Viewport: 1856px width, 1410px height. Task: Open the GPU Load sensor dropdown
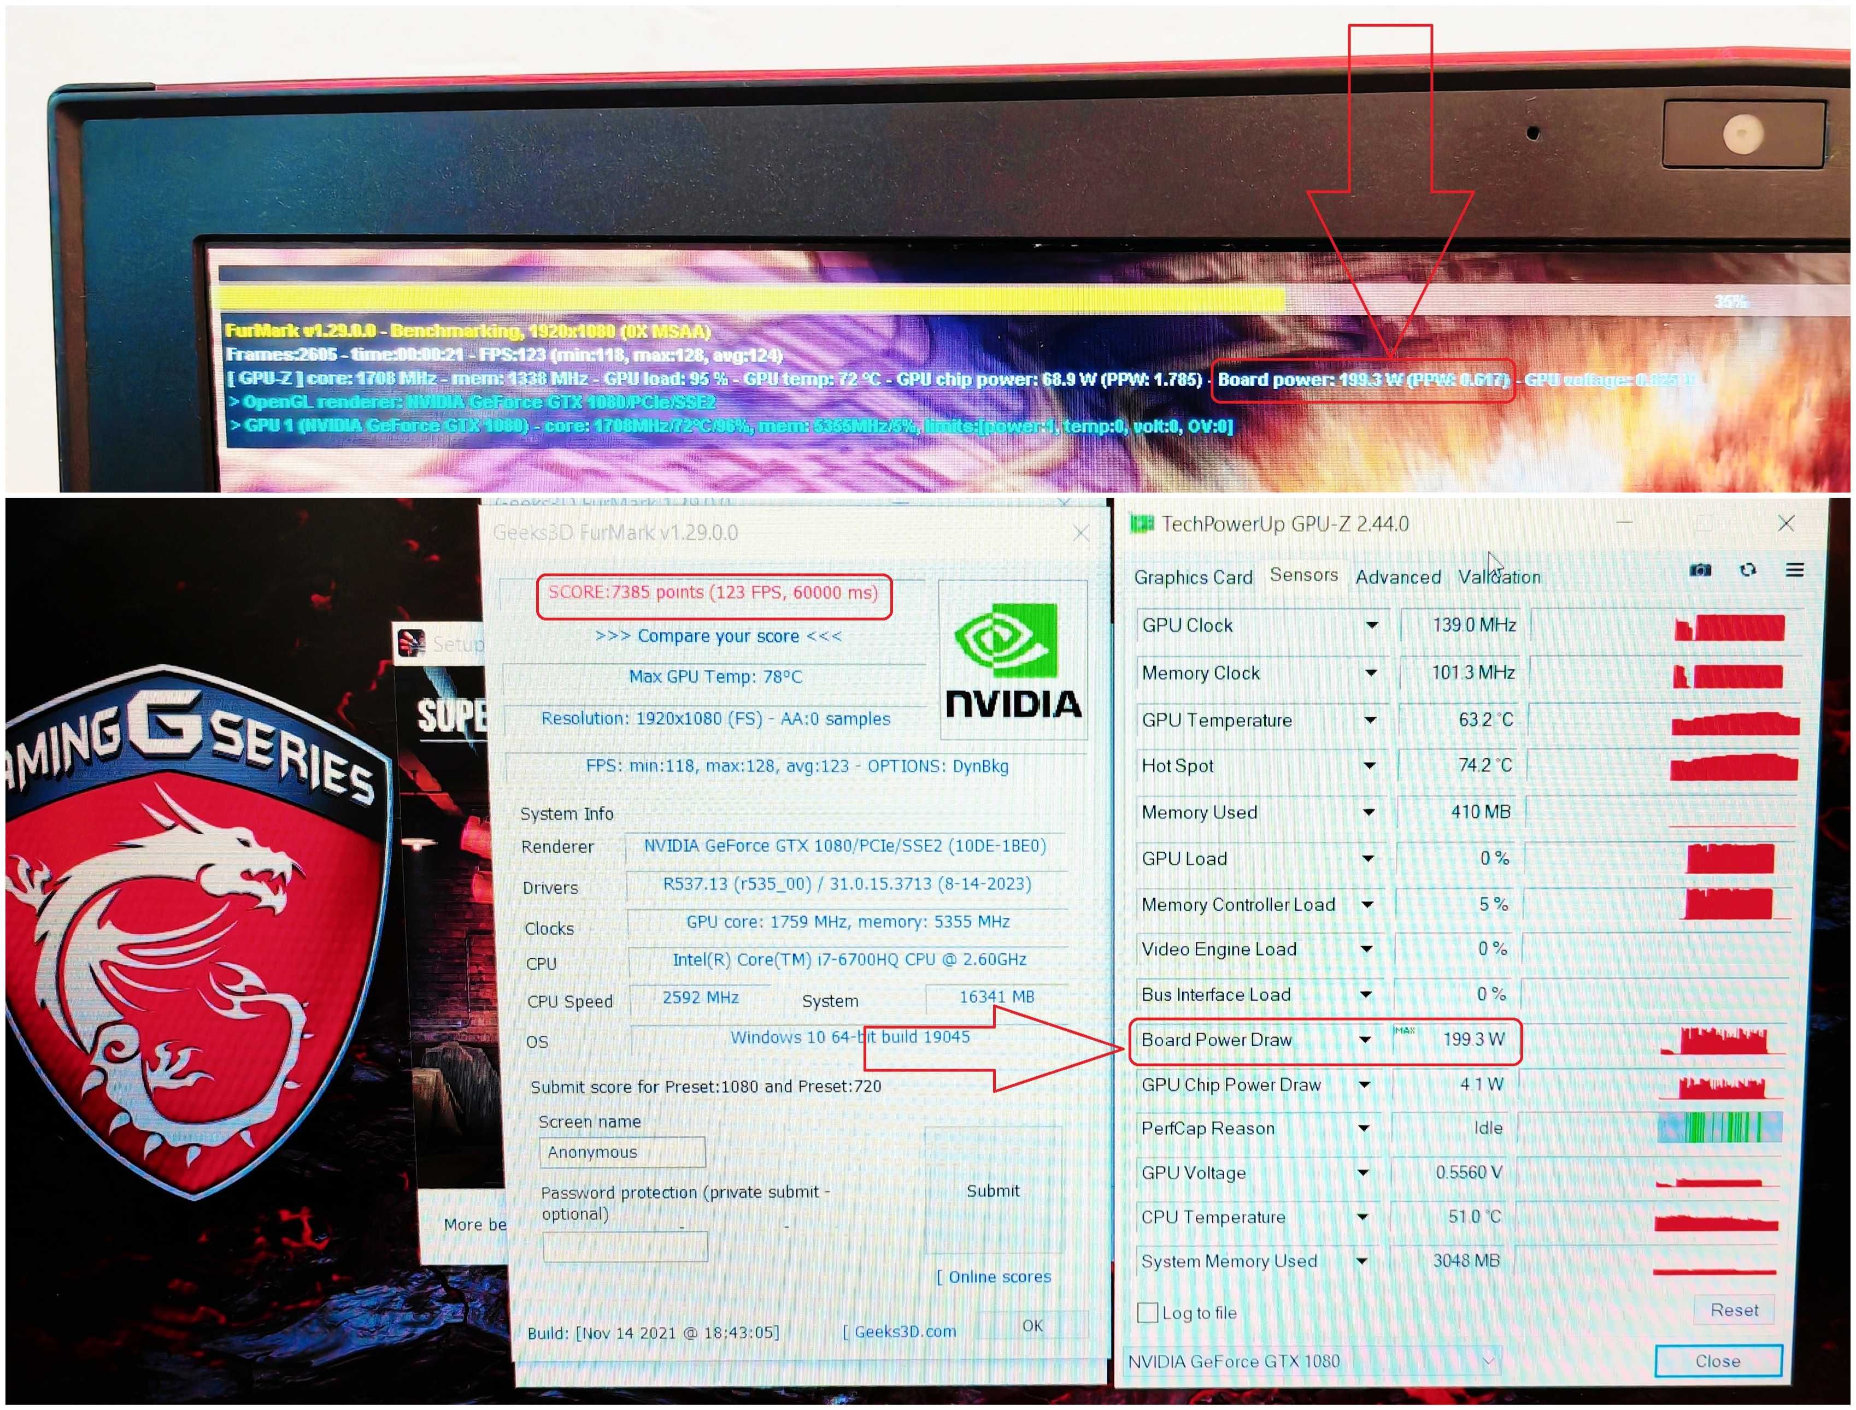(x=1368, y=859)
